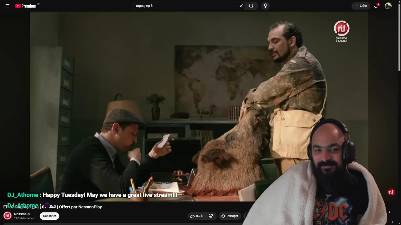Clear the search query text
The height and width of the screenshot is (225, 401).
coord(241,6)
